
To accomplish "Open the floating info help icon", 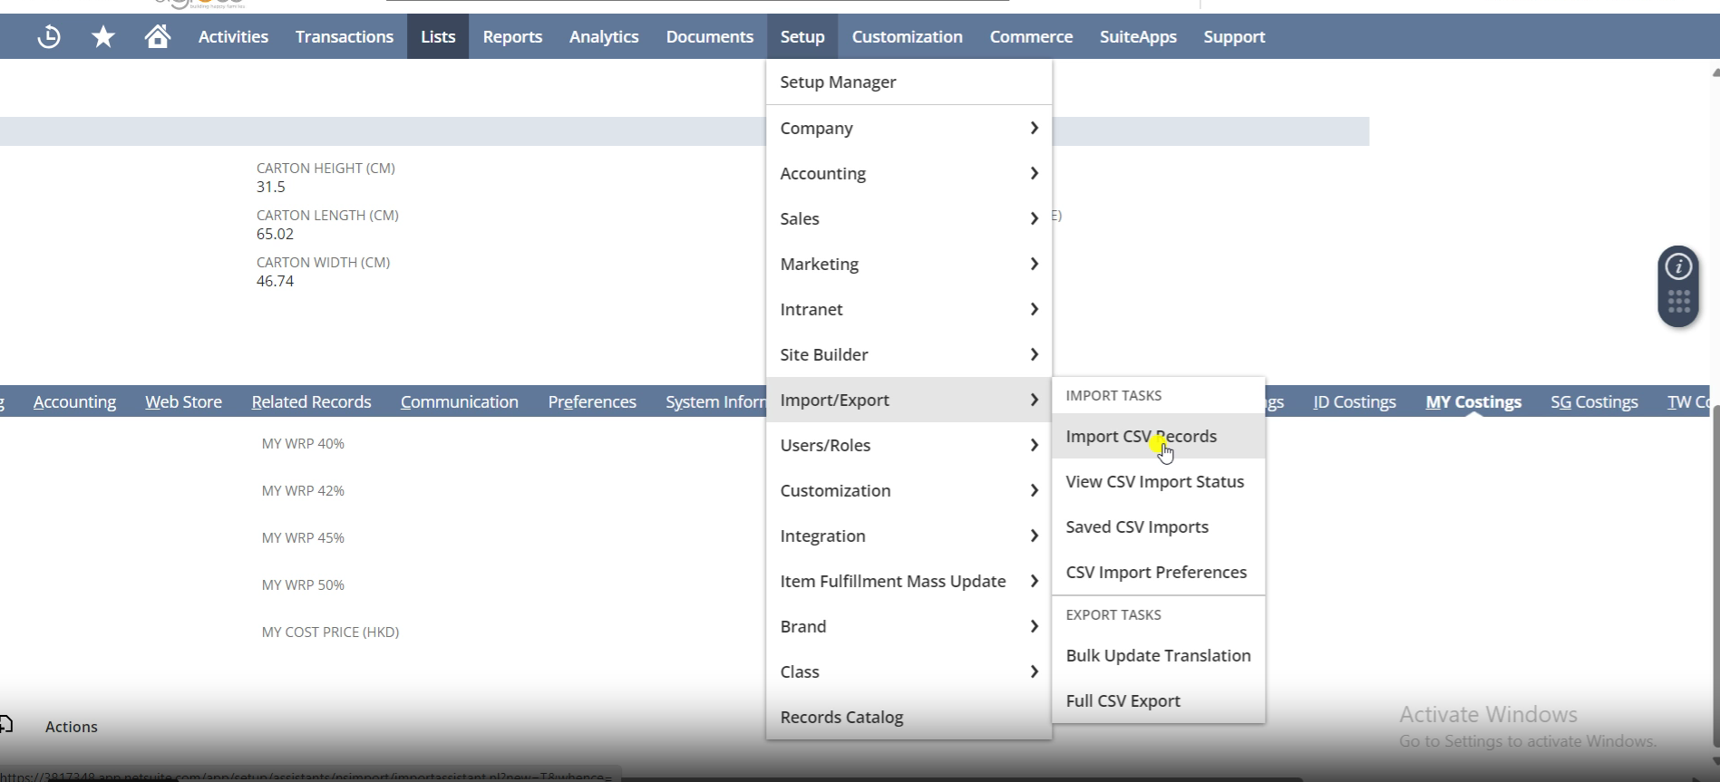I will click(1678, 266).
